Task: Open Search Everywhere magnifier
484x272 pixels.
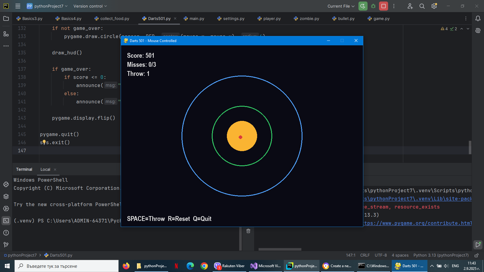Action: point(422,6)
